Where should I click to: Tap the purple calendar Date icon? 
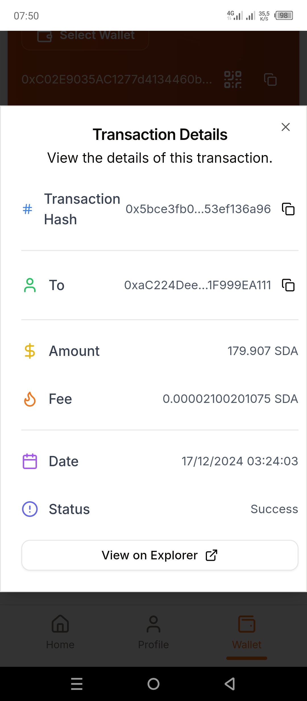tap(30, 461)
